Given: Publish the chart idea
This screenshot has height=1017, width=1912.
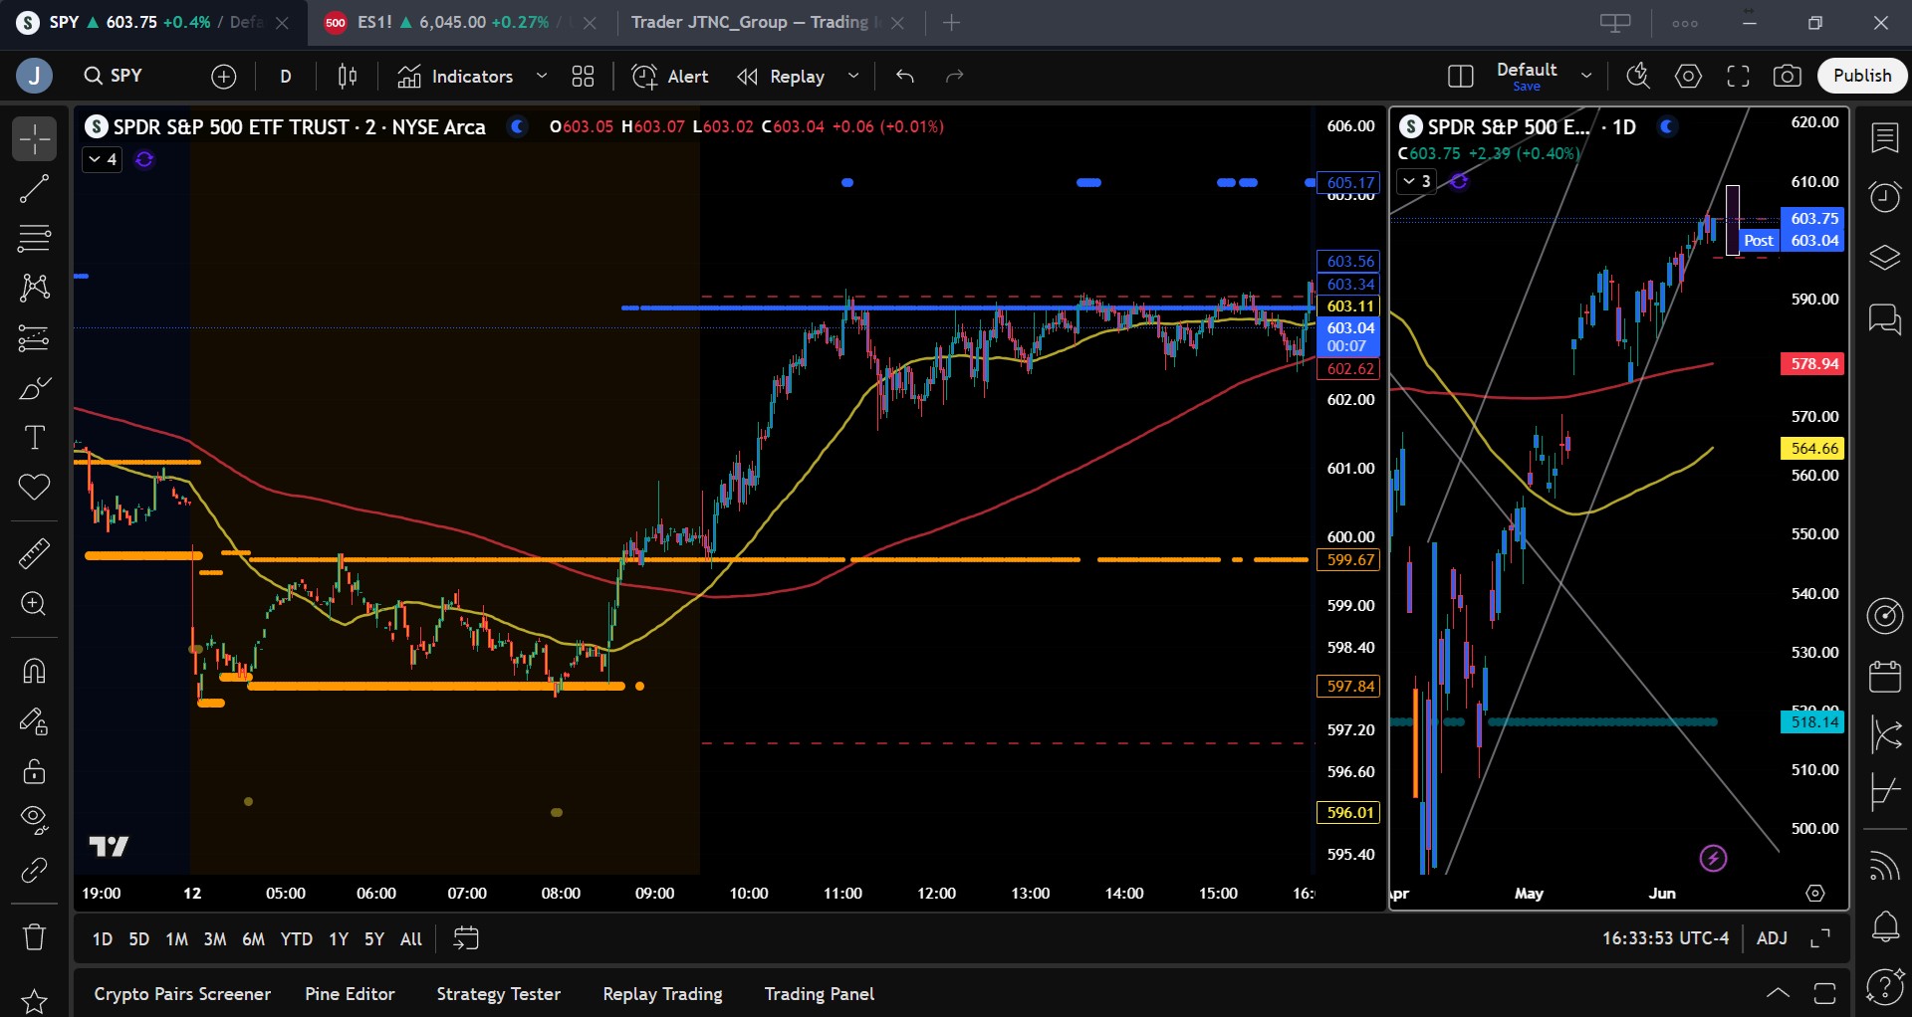Looking at the screenshot, I should point(1862,77).
